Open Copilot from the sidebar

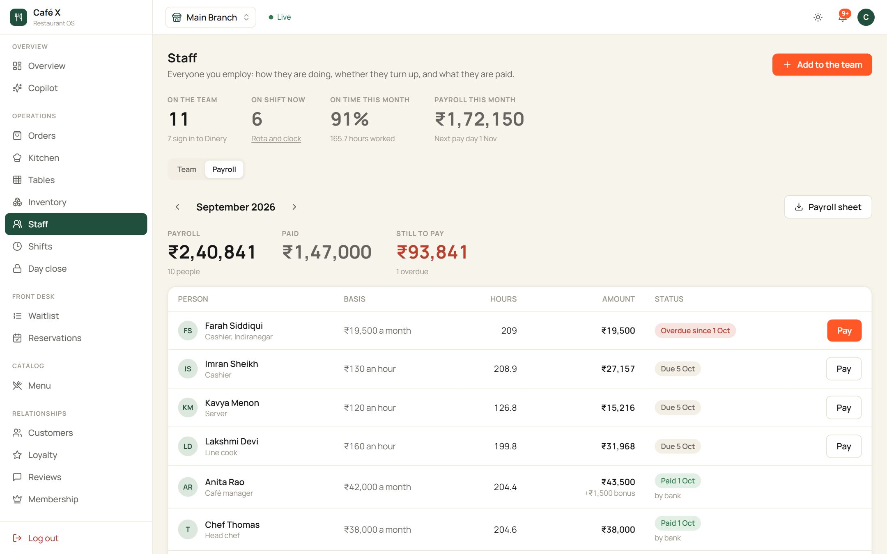pos(76,88)
